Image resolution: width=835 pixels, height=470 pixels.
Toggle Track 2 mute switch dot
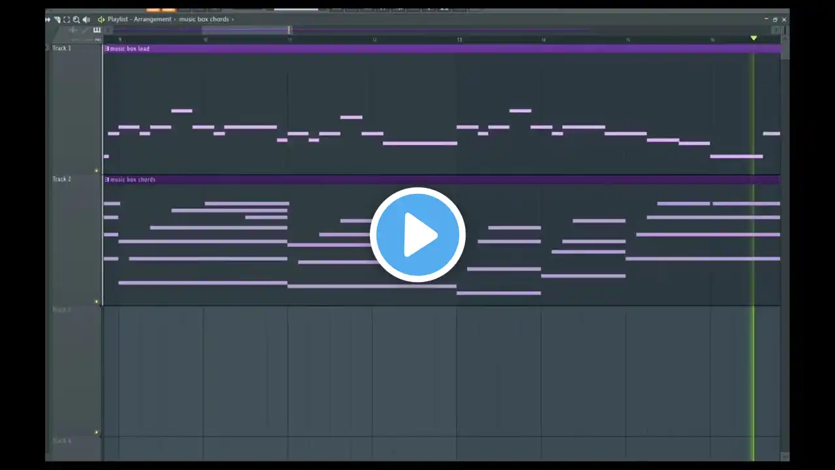coord(97,301)
